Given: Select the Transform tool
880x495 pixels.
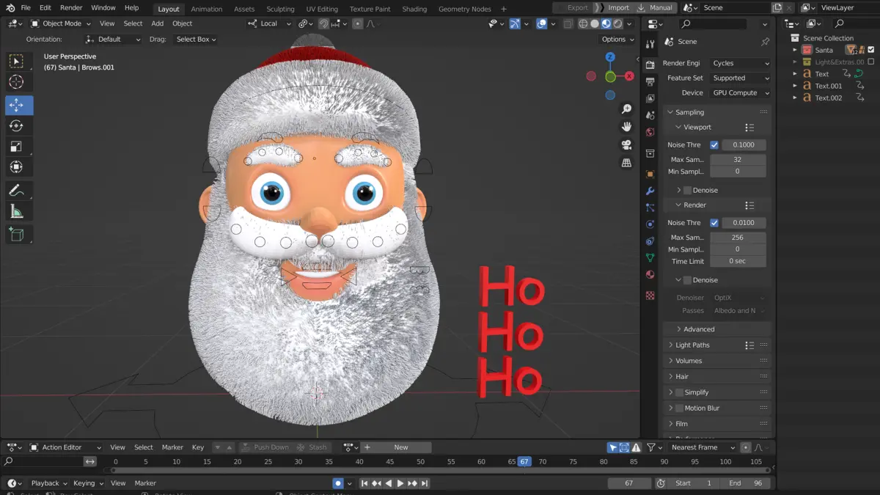Looking at the screenshot, I should pyautogui.click(x=16, y=166).
